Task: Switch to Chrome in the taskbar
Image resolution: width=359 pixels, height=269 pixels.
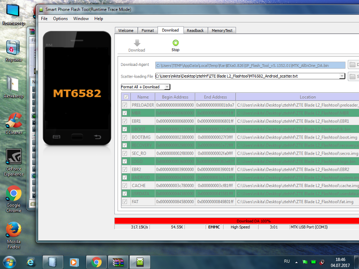Action: tap(96, 262)
